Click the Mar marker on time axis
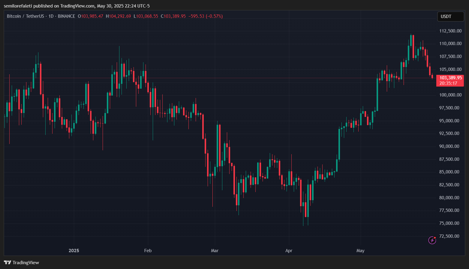The width and height of the screenshot is (469, 269). click(215, 250)
